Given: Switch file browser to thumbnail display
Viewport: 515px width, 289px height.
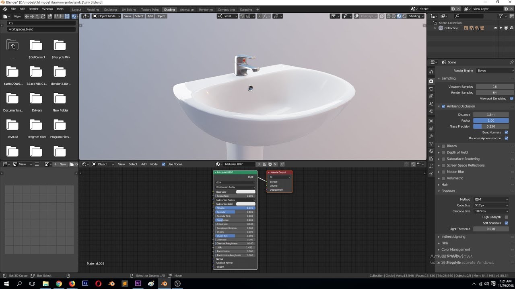Looking at the screenshot, I should pos(67,16).
